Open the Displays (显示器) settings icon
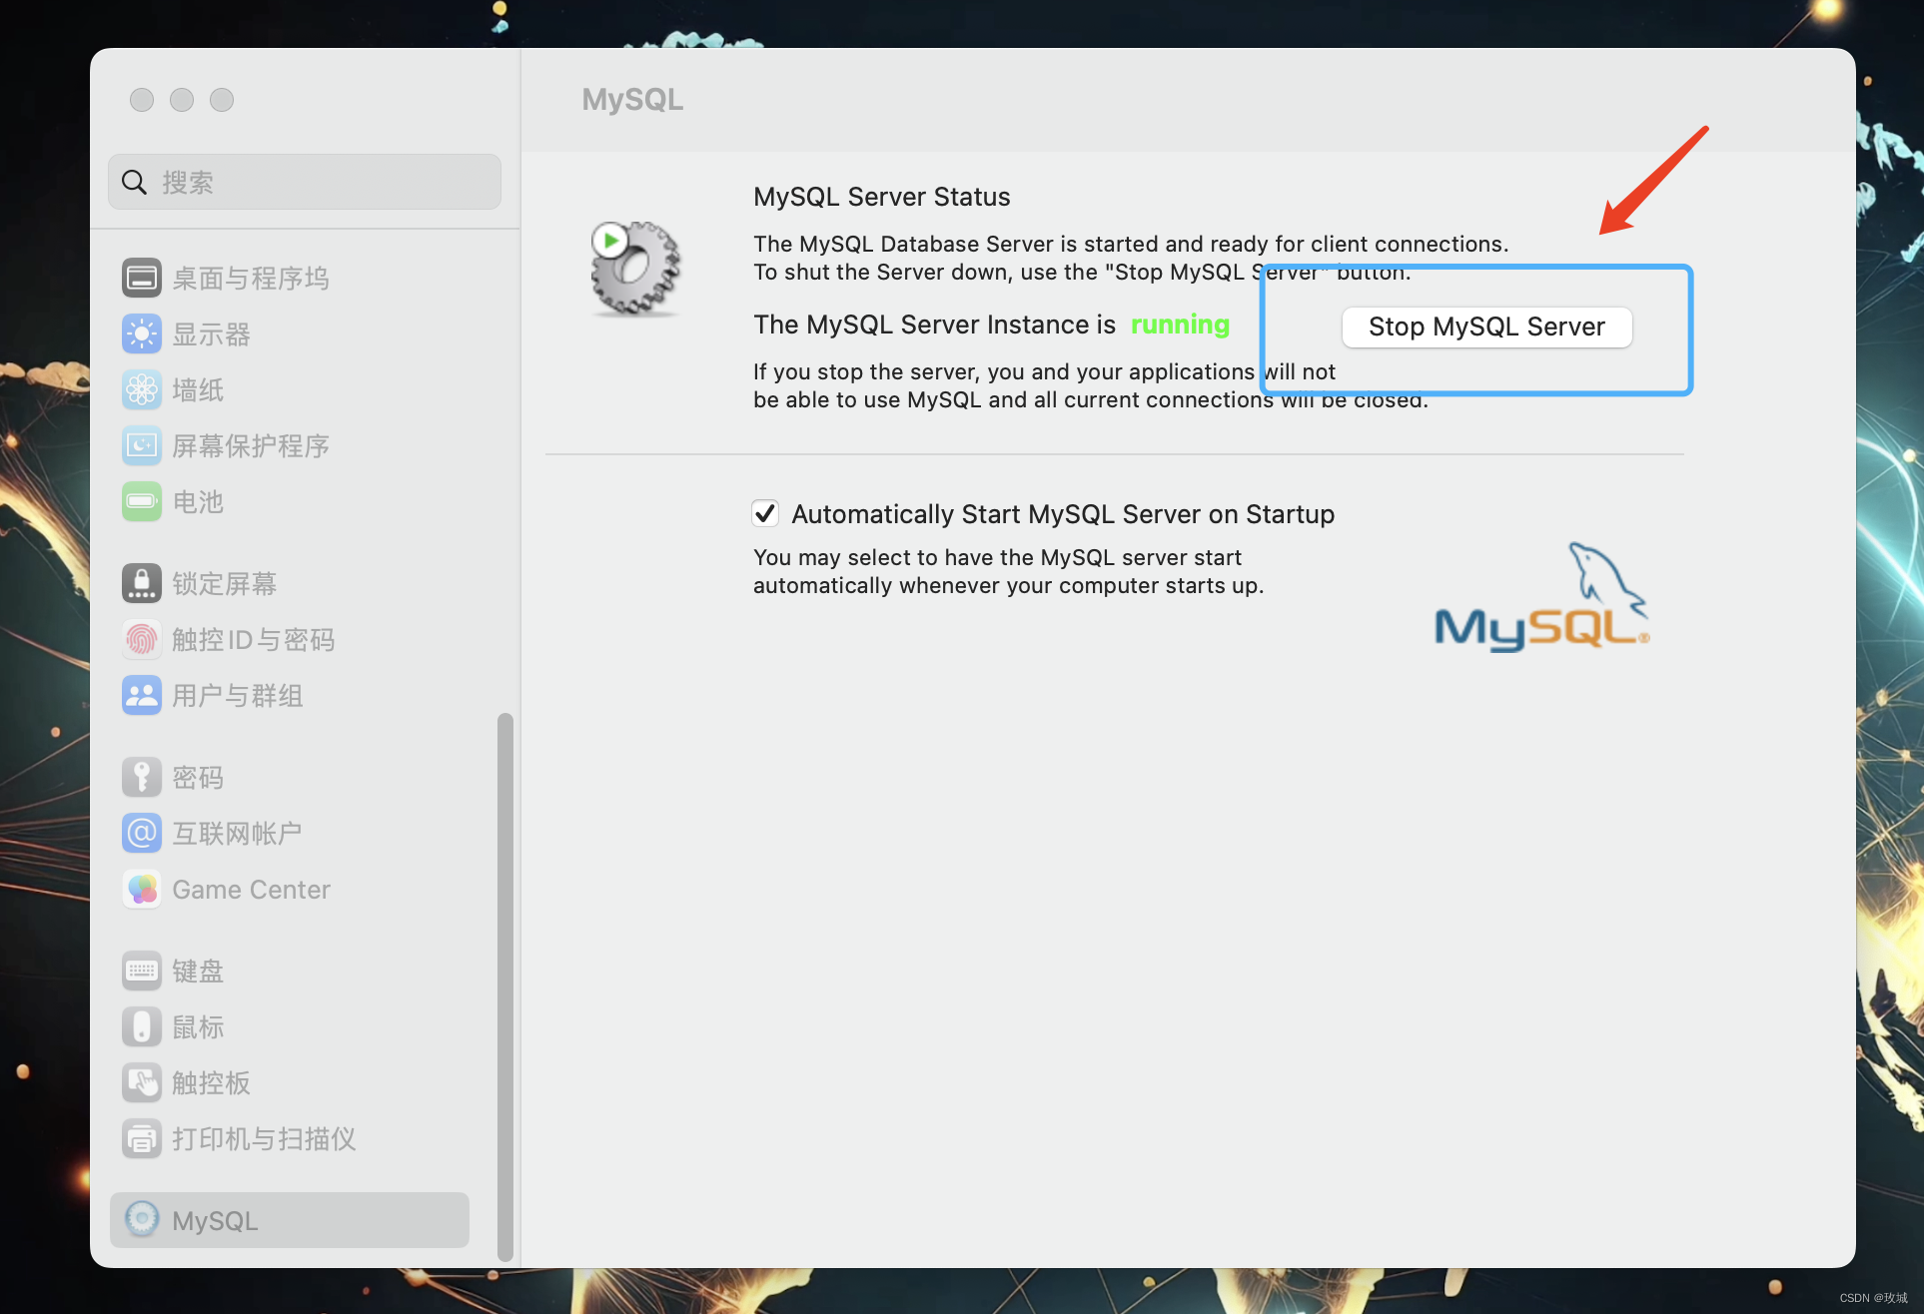 click(x=141, y=333)
